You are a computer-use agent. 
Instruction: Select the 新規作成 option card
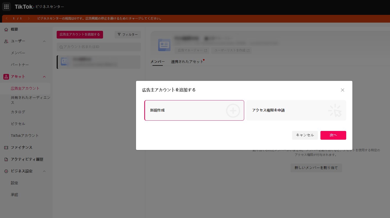click(194, 110)
